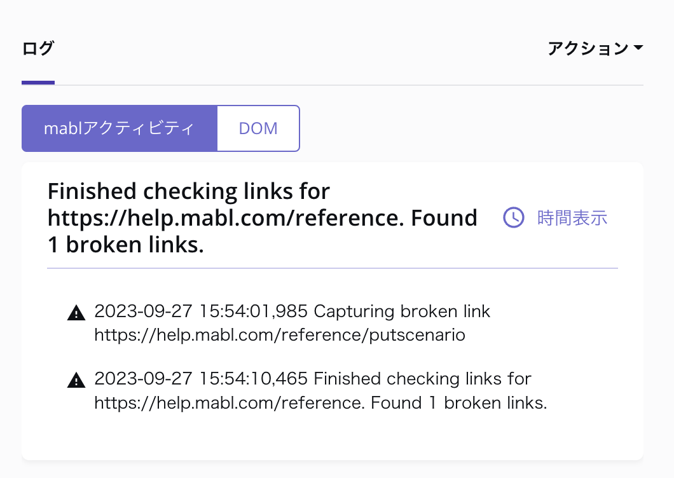
Task: Expand the アクション options via its chevron
Action: coord(640,48)
